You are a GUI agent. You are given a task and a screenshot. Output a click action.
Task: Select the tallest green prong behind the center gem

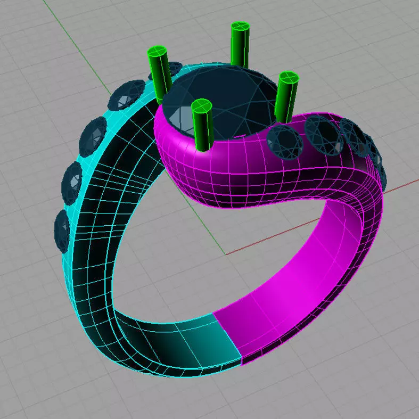pos(240,45)
